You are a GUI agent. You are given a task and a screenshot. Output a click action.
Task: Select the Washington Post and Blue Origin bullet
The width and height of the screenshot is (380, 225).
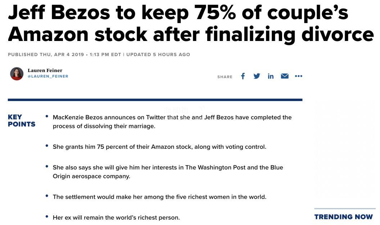[168, 172]
